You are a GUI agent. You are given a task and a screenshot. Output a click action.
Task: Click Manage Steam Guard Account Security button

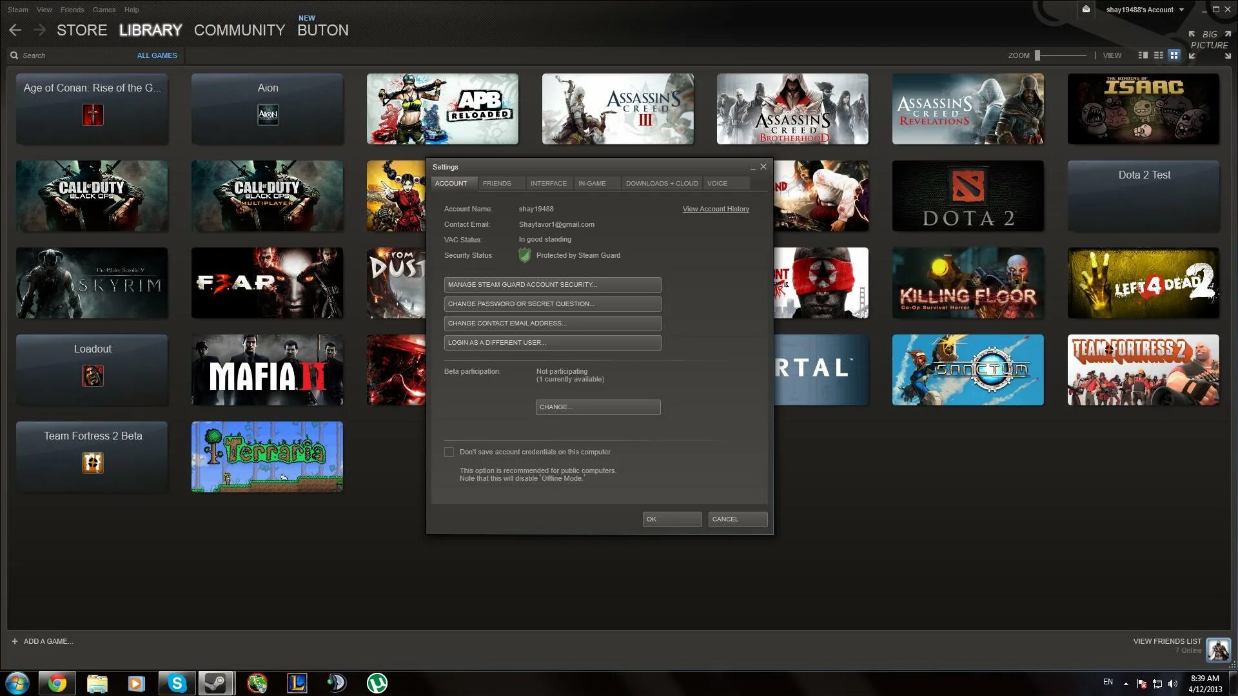click(553, 285)
